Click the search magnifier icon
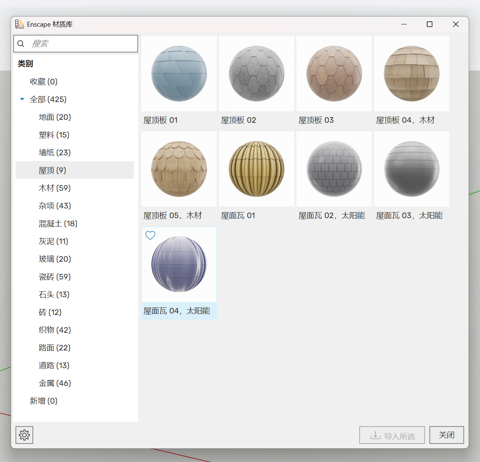This screenshot has width=480, height=462. click(21, 44)
